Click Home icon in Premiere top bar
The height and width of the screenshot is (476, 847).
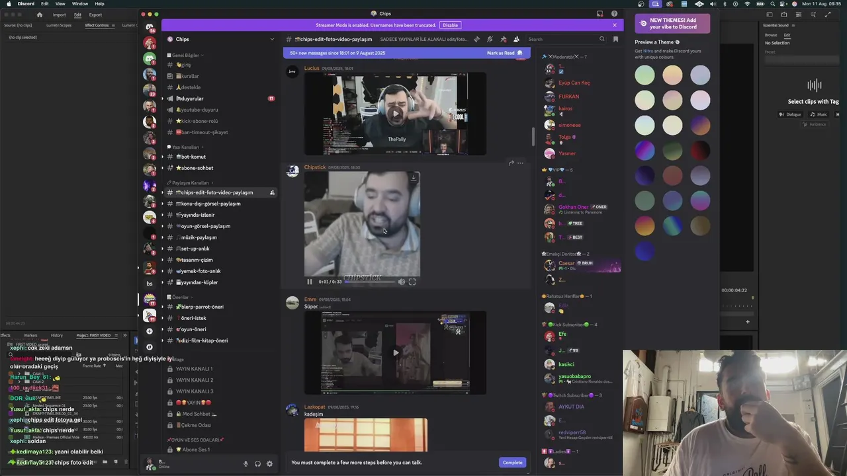(39, 15)
